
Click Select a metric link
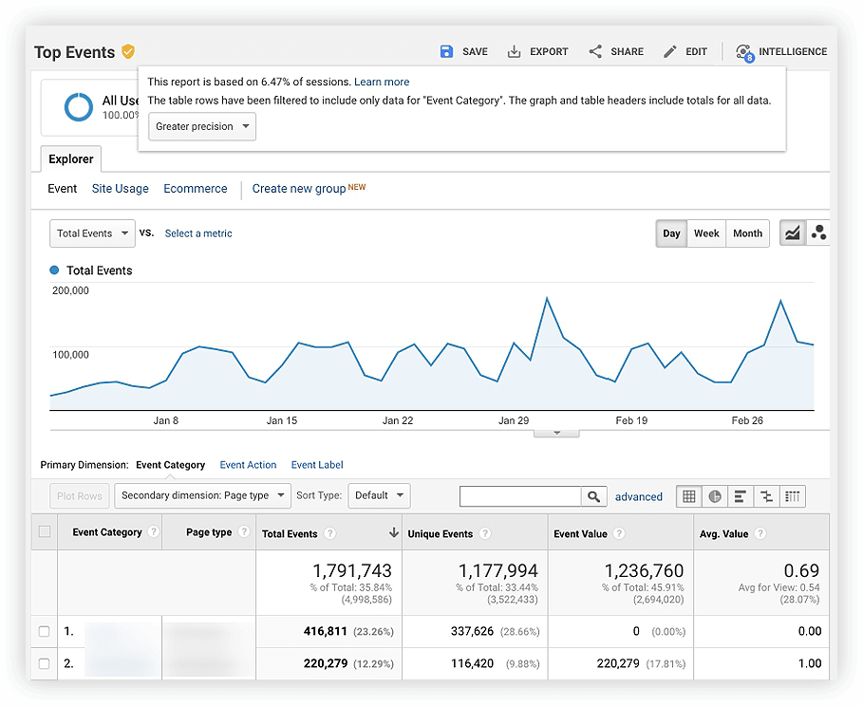click(198, 233)
